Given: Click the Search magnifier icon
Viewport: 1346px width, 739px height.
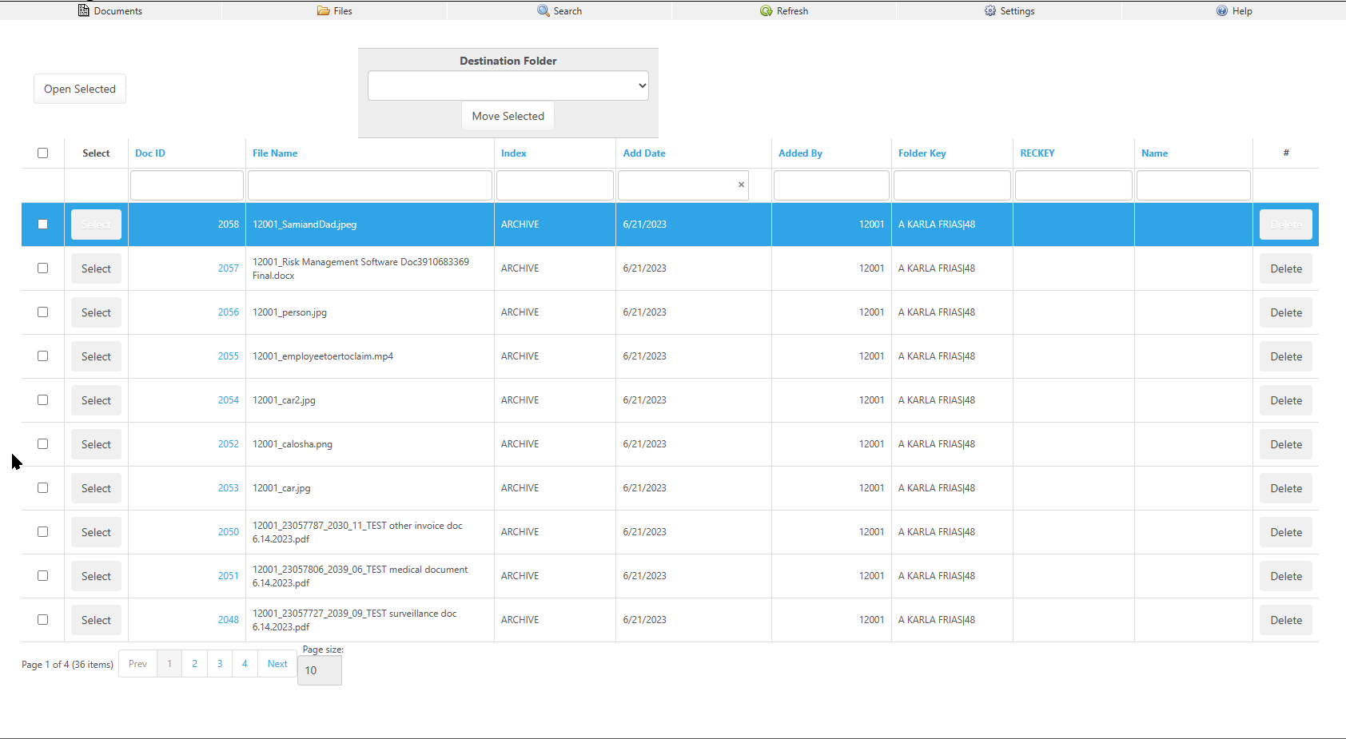Looking at the screenshot, I should point(544,10).
